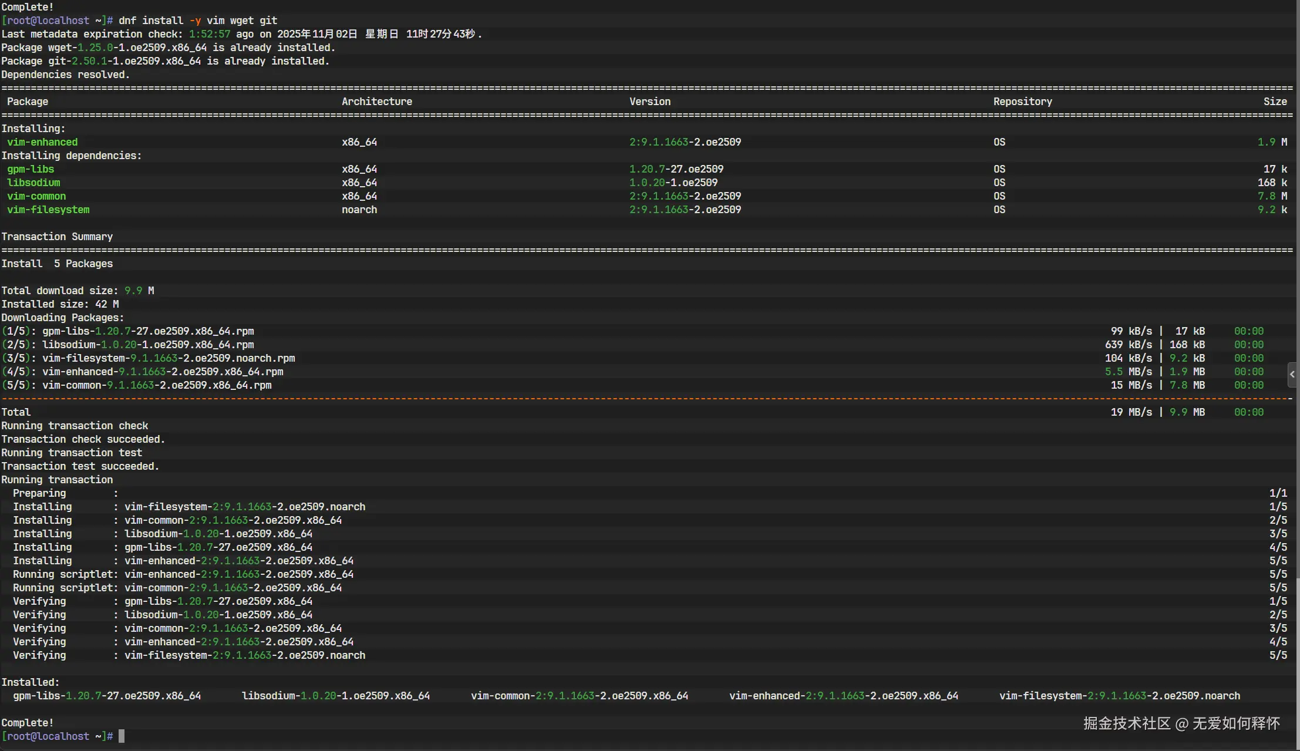Click the 'Transaction Summary' heading text
The width and height of the screenshot is (1300, 751).
(x=57, y=237)
